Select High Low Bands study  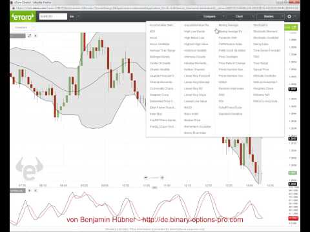(194, 32)
